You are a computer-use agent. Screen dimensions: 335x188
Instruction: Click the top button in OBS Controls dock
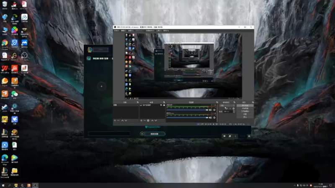245,106
